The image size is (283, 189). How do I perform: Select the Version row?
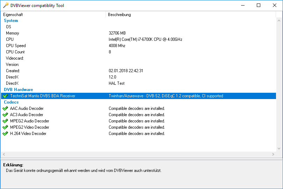pyautogui.click(x=138, y=65)
